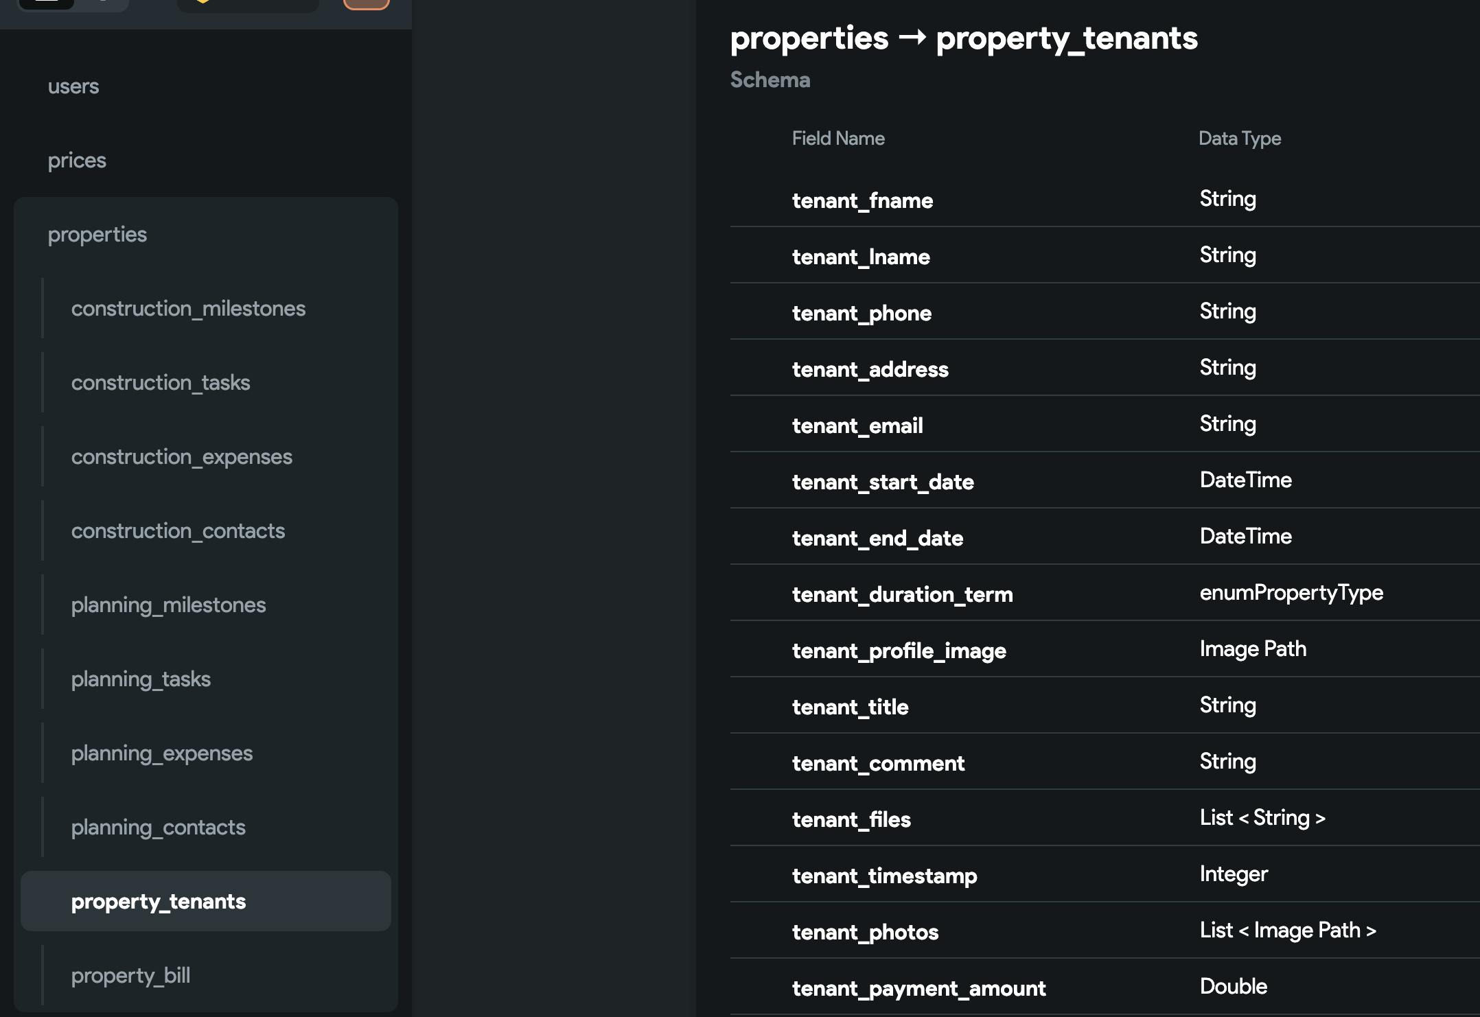Viewport: 1480px width, 1017px height.
Task: Open construction_expenses subcollection
Action: pyautogui.click(x=182, y=457)
